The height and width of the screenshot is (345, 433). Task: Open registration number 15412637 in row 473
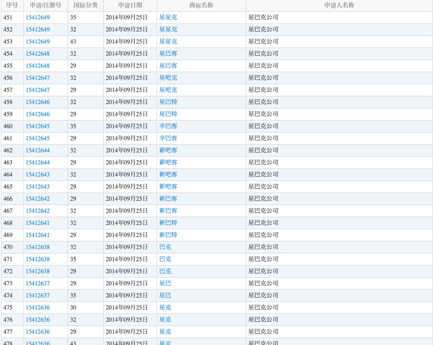click(x=37, y=283)
